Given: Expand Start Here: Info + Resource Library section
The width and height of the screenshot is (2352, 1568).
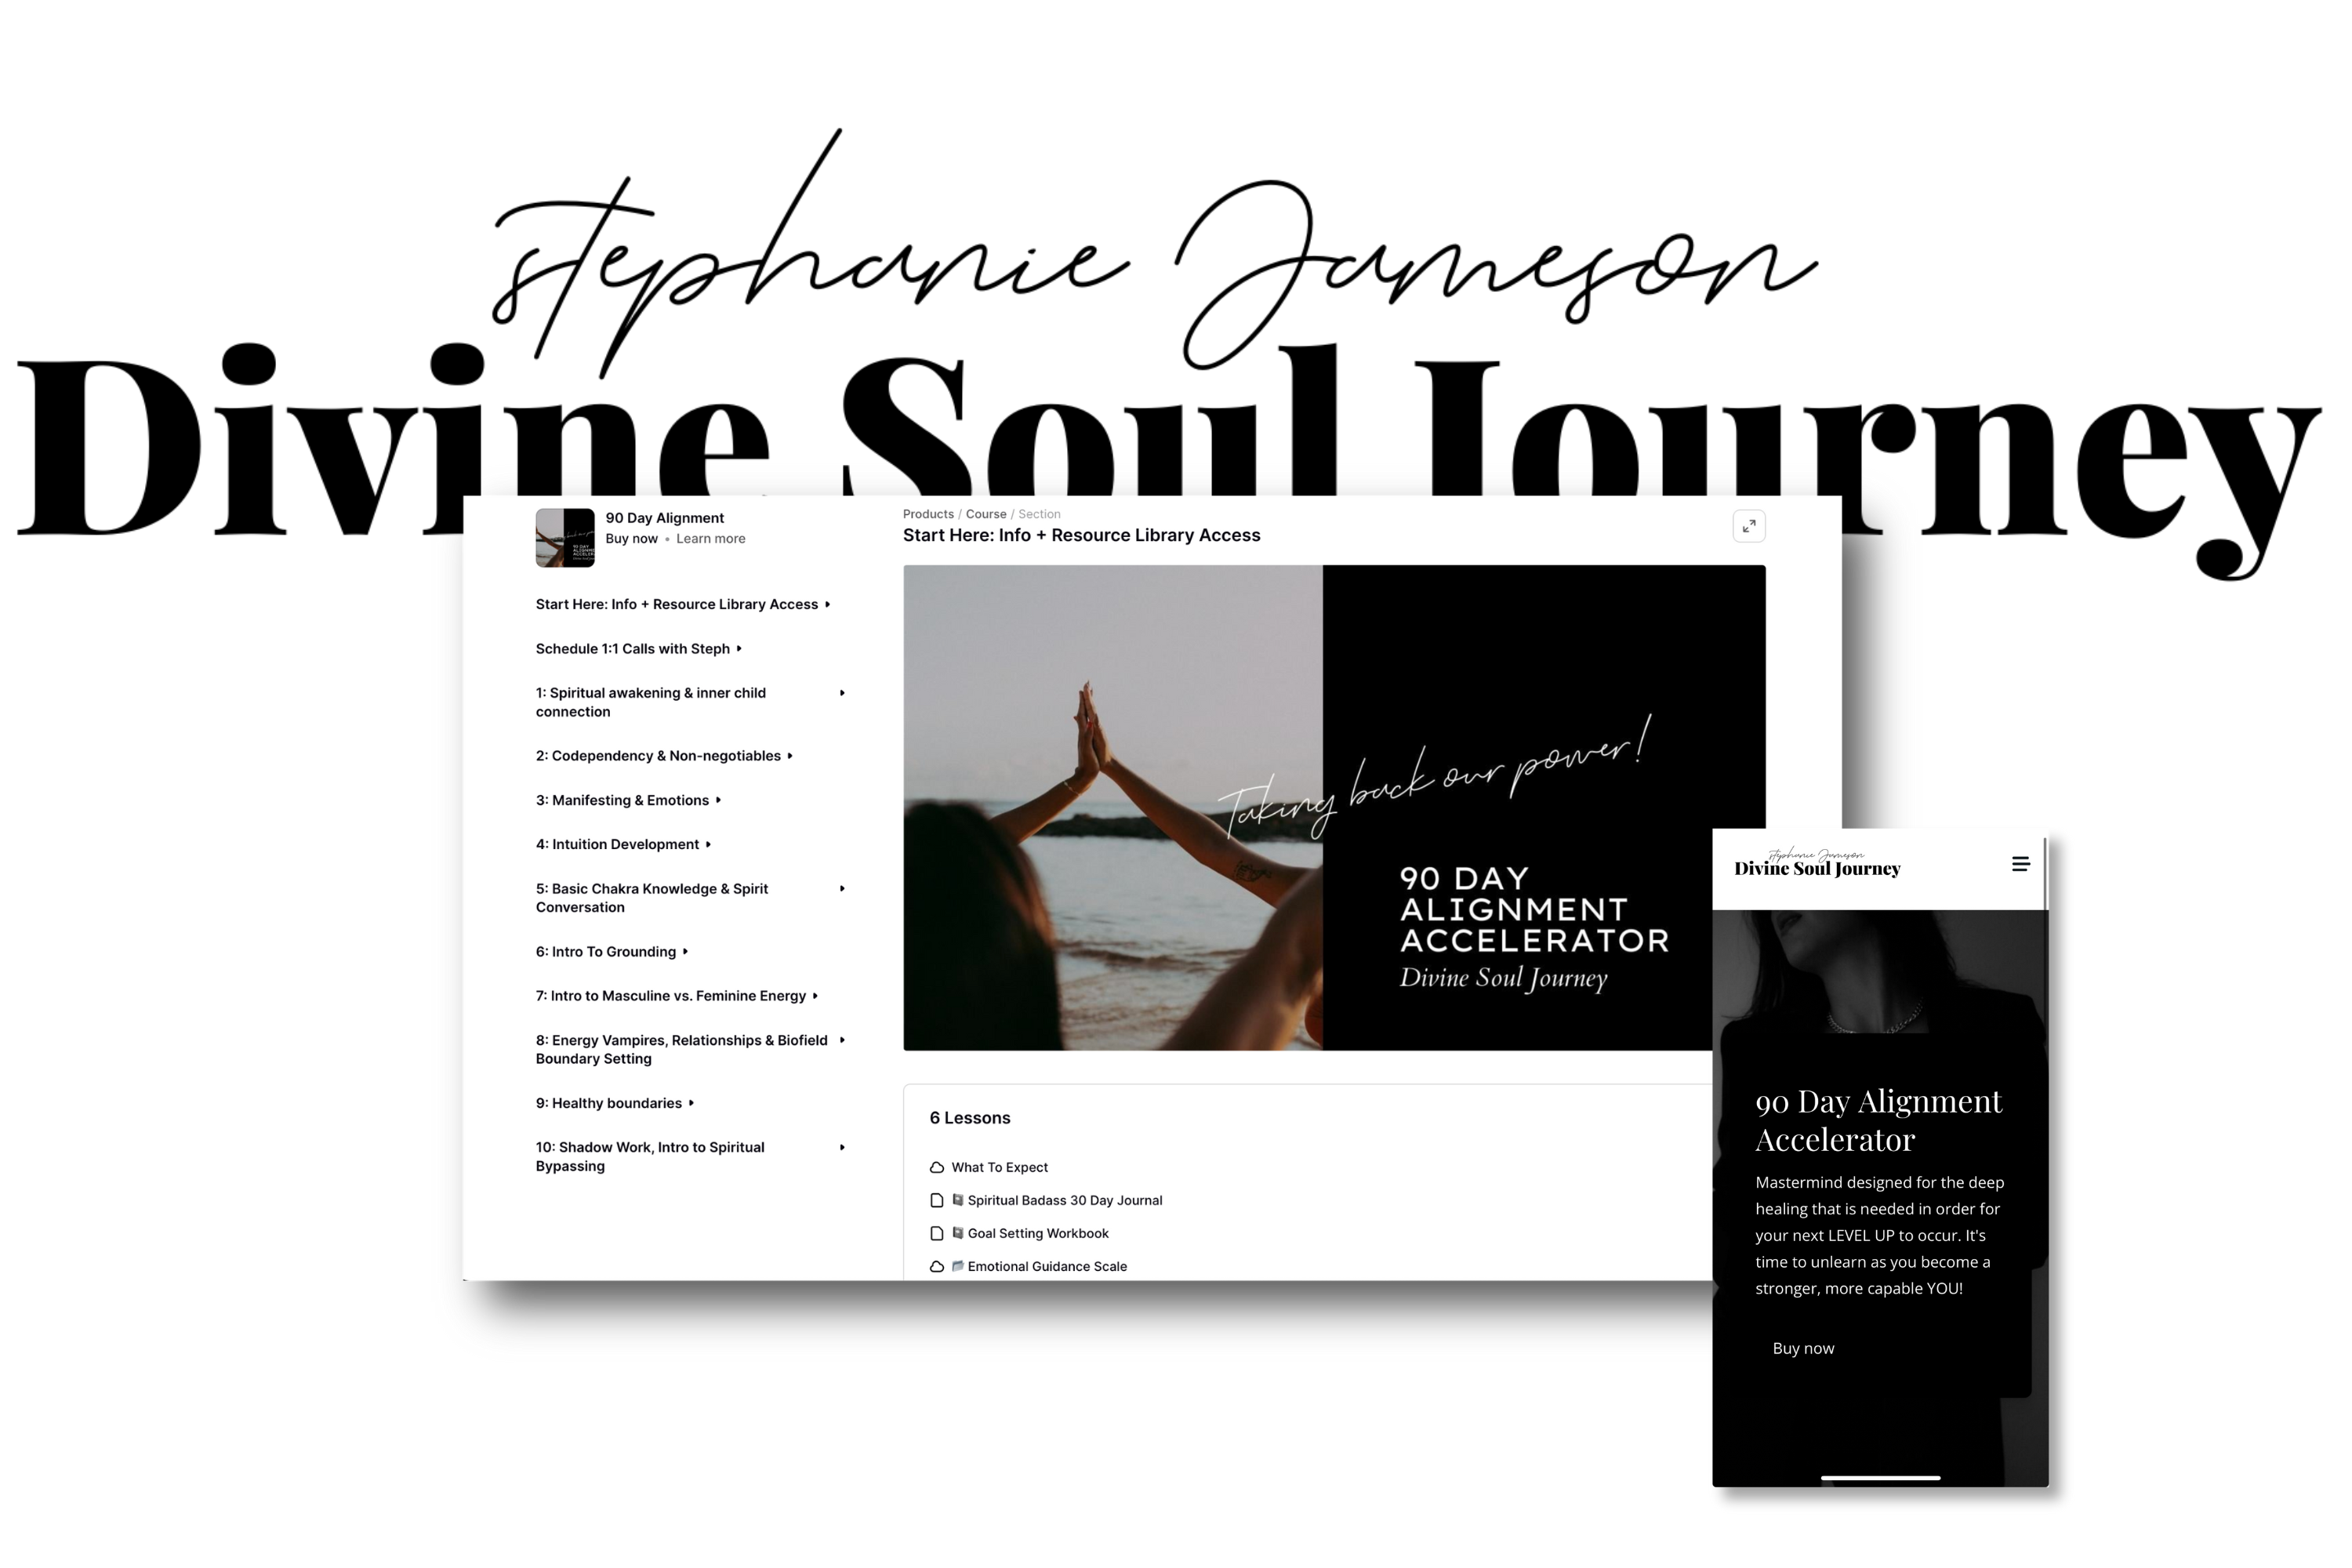Looking at the screenshot, I should [x=827, y=604].
